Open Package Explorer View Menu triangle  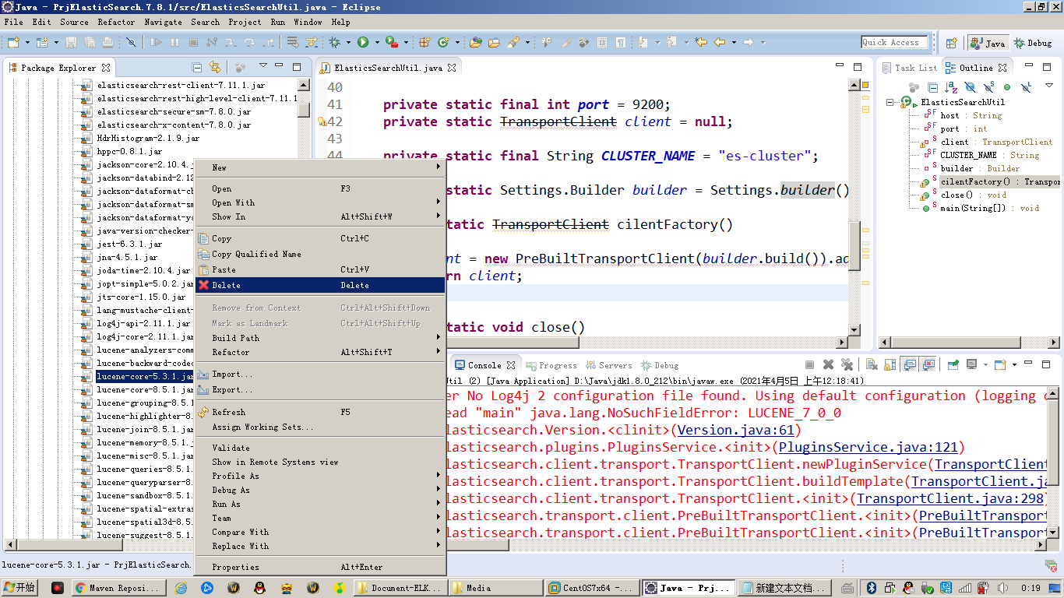[263, 66]
